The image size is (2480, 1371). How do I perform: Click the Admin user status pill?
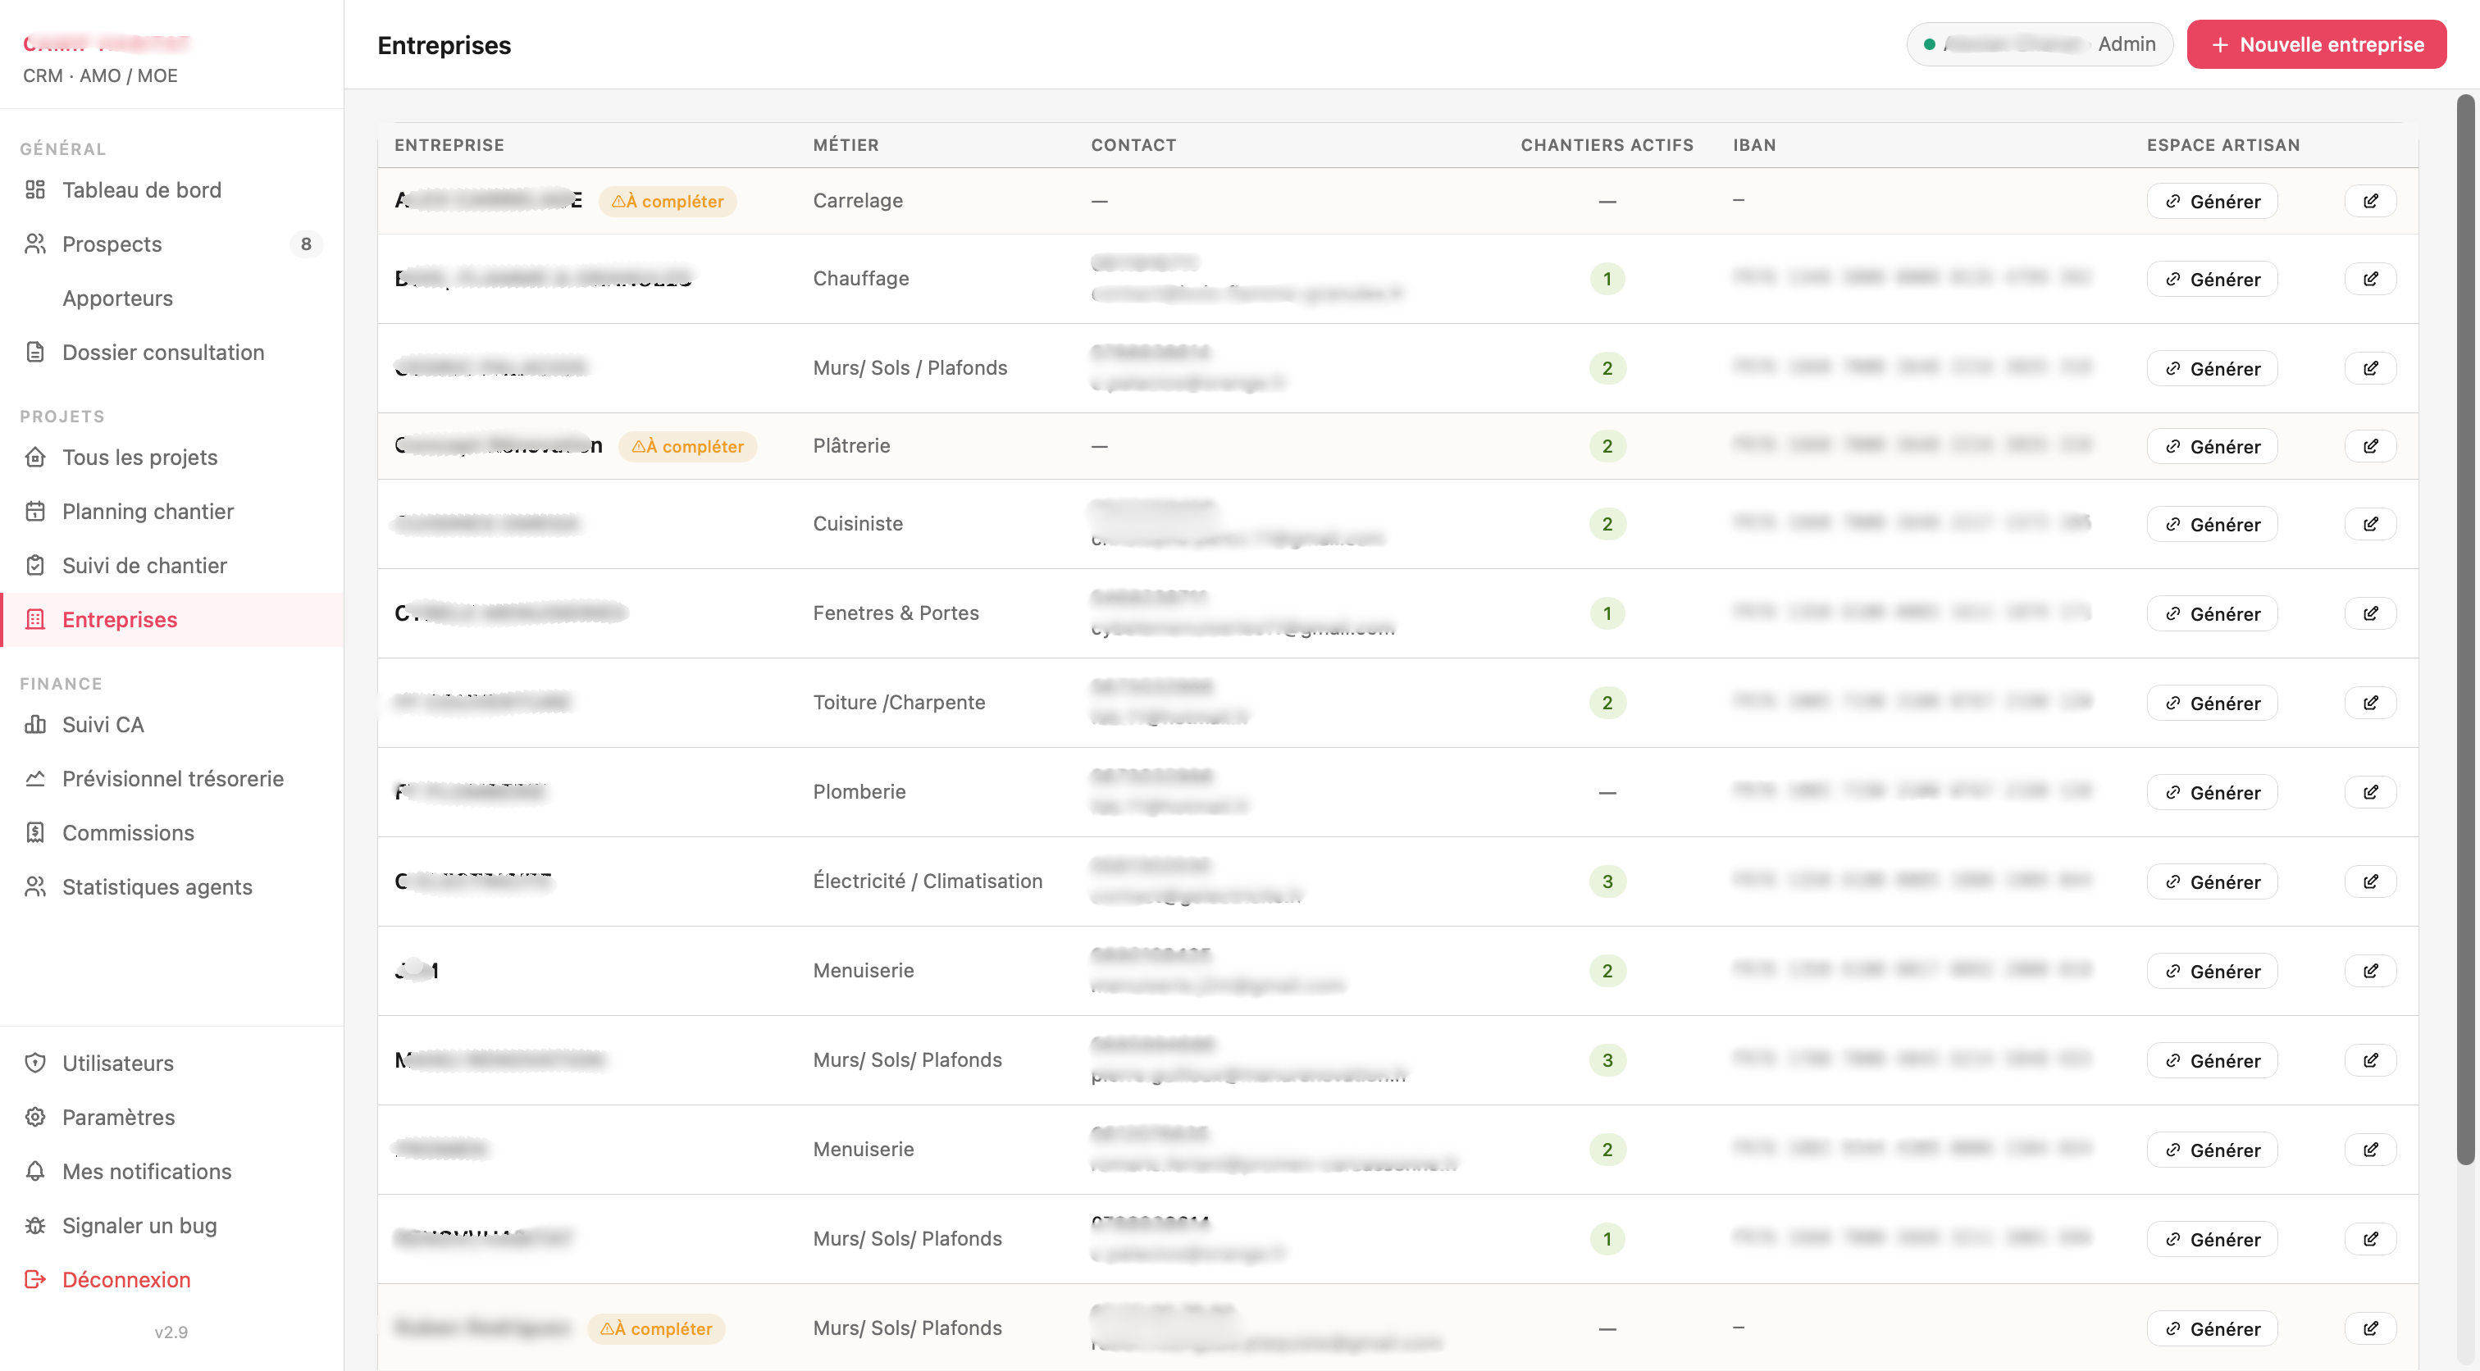(x=2039, y=44)
